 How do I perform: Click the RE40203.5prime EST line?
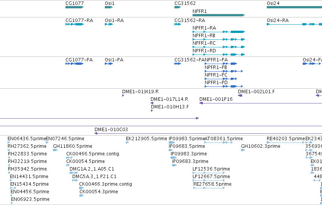point(285,142)
